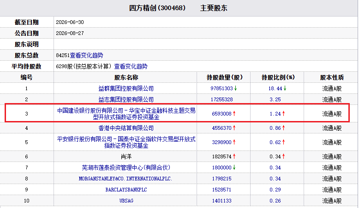
Task: Click red up arrow next to 1828574
Action: (x=234, y=156)
